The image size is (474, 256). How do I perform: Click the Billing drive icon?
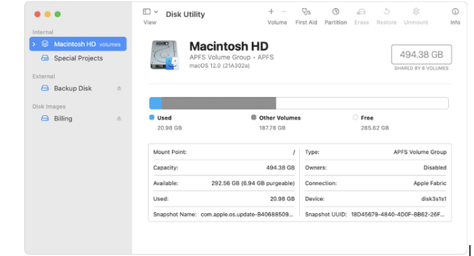45,119
